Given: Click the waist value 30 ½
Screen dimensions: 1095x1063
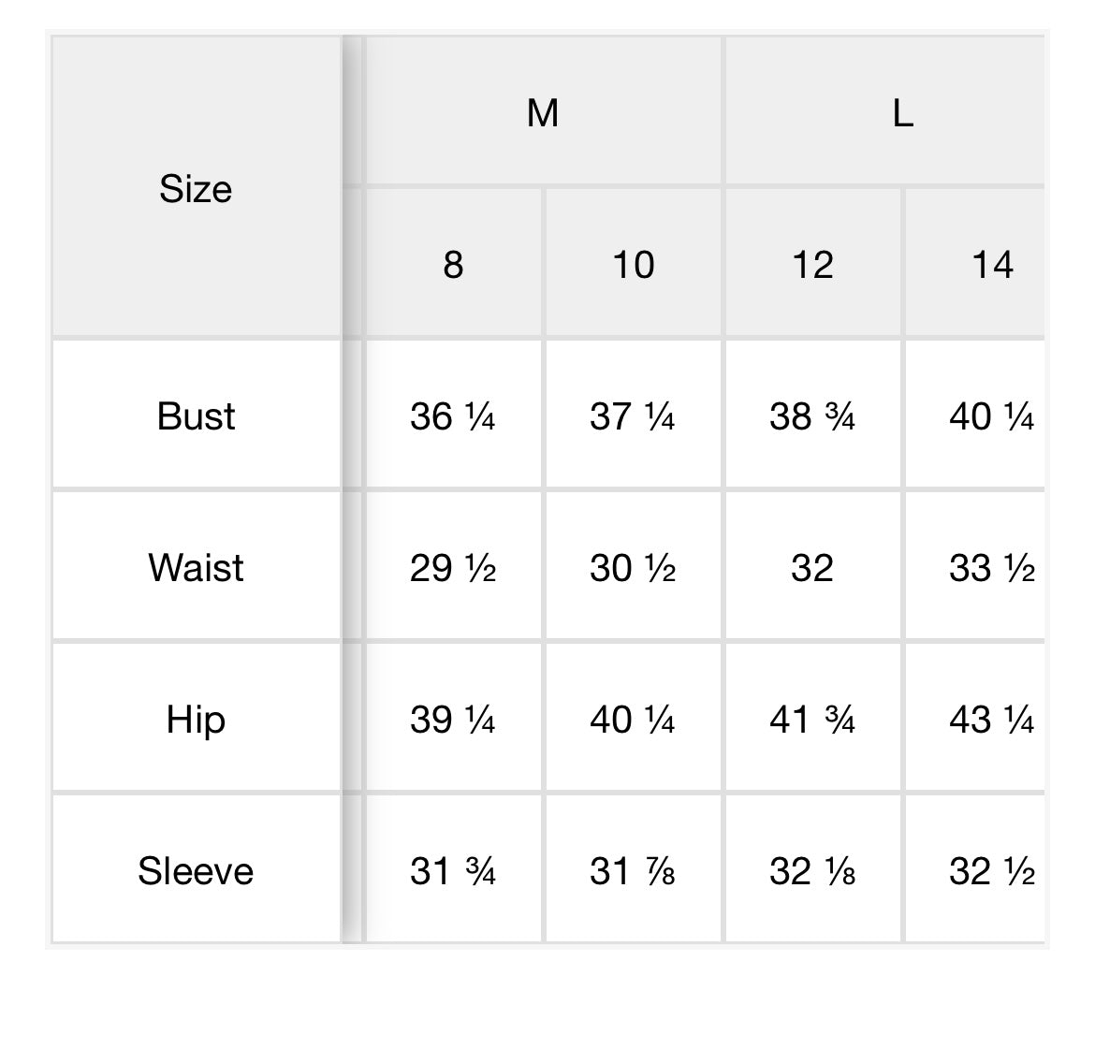Looking at the screenshot, I should pos(633,568).
